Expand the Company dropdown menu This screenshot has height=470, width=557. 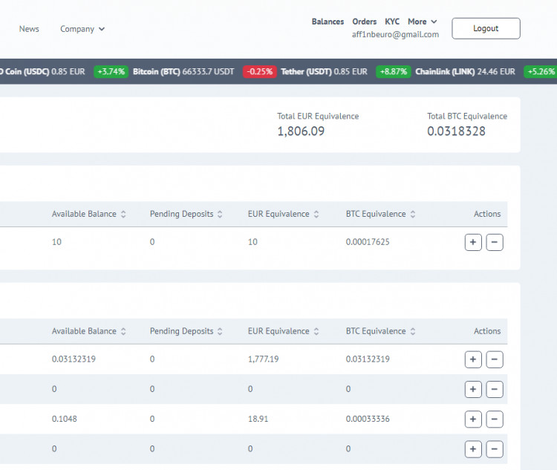click(x=82, y=29)
